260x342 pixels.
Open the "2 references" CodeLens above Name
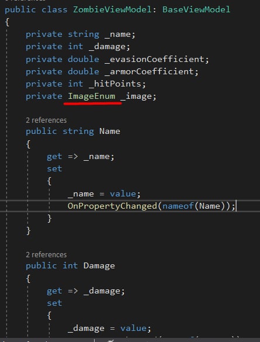(x=46, y=120)
